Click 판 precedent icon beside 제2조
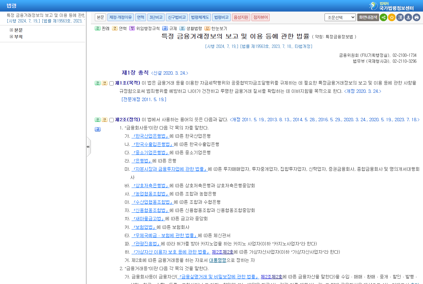Viewport: 423px width, 284px height. 97,120
